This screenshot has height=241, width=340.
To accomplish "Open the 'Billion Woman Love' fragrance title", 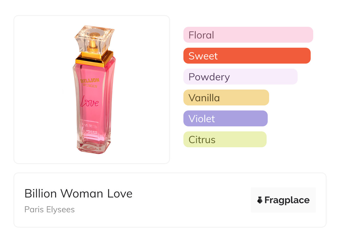I will click(x=78, y=194).
